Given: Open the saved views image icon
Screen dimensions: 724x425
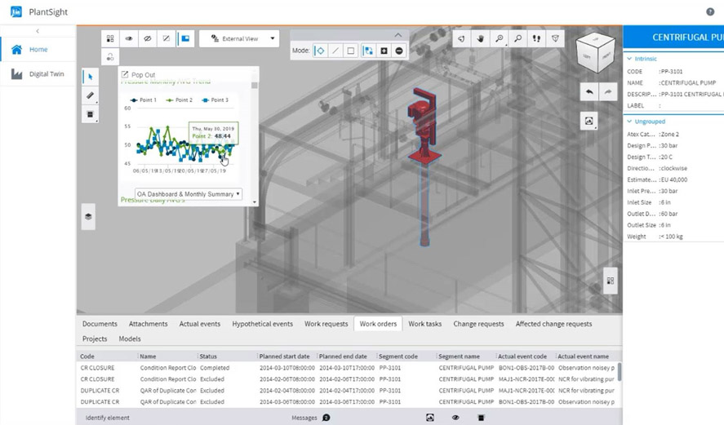Looking at the screenshot, I should tap(589, 121).
